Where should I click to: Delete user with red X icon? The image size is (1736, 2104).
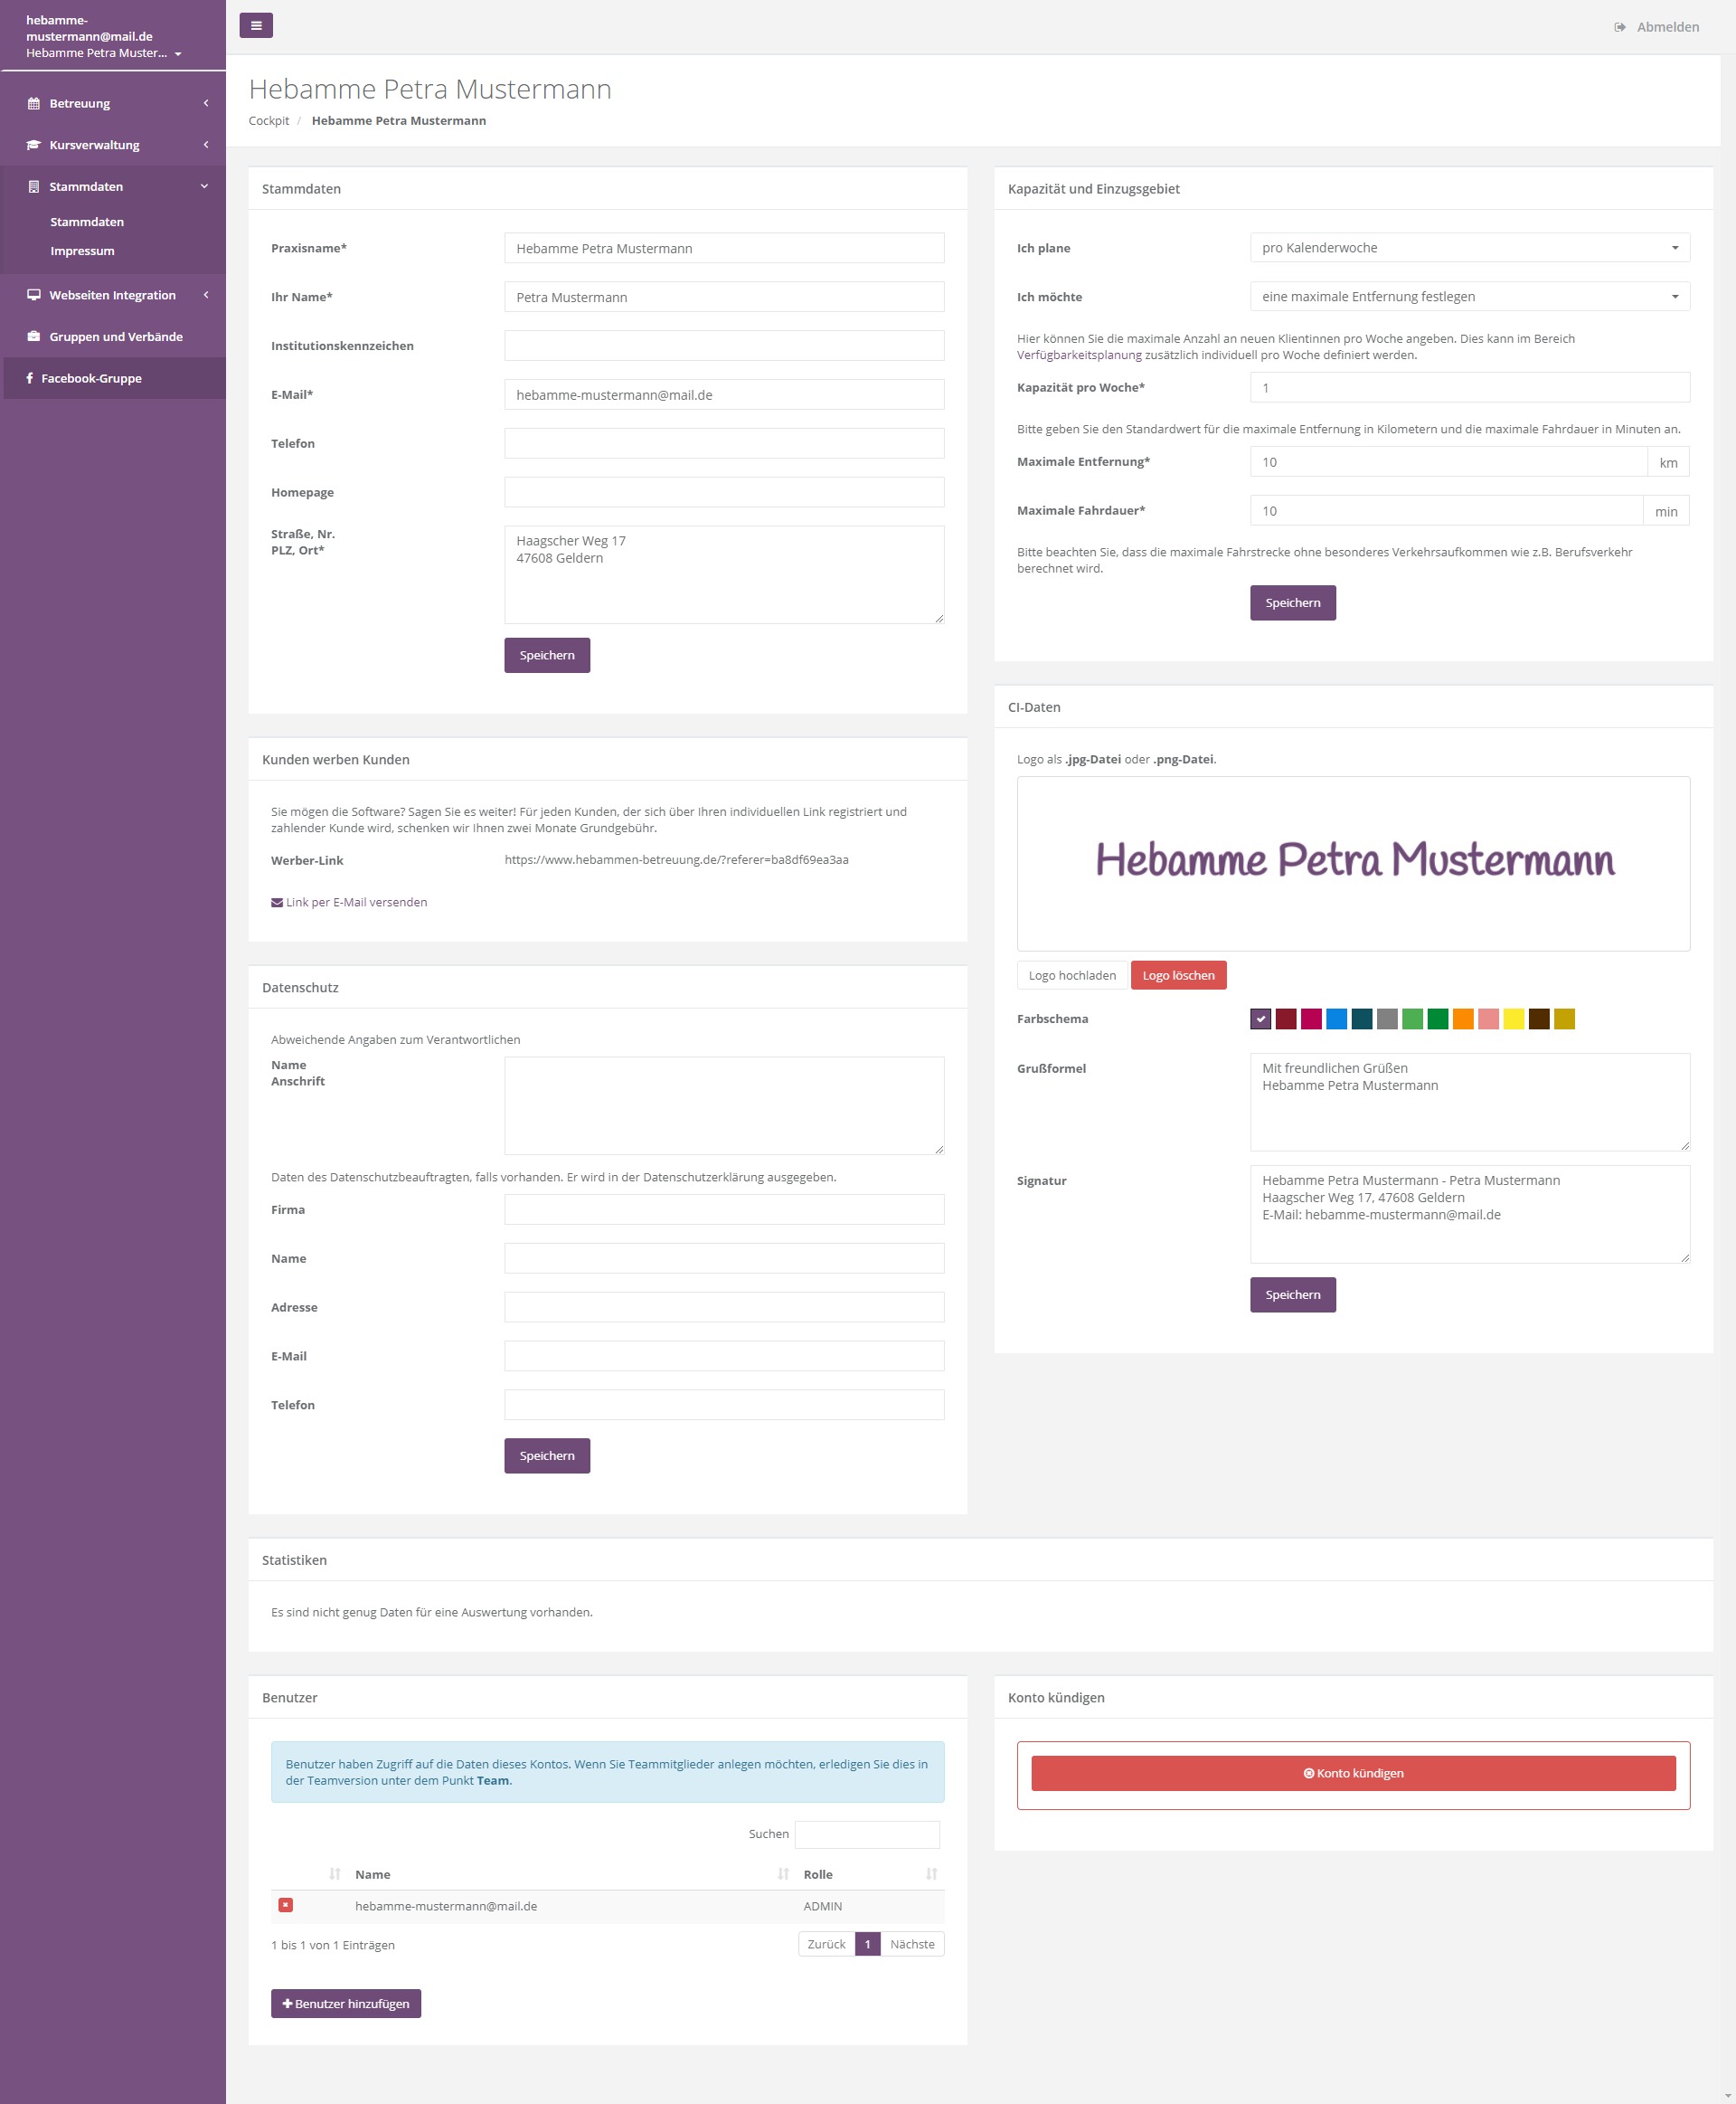286,1905
